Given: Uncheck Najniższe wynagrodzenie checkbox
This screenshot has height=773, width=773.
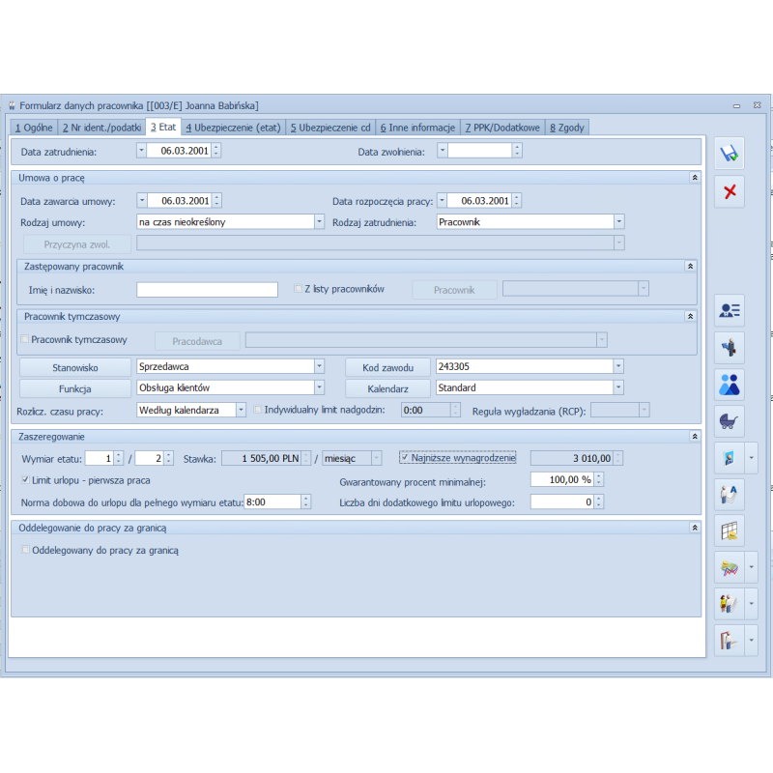Looking at the screenshot, I should pos(405,458).
